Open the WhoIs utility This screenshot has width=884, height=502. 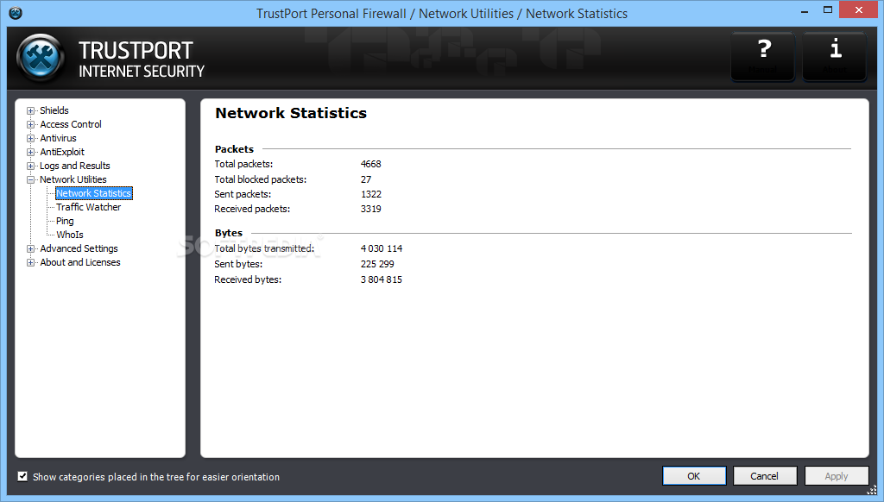69,235
